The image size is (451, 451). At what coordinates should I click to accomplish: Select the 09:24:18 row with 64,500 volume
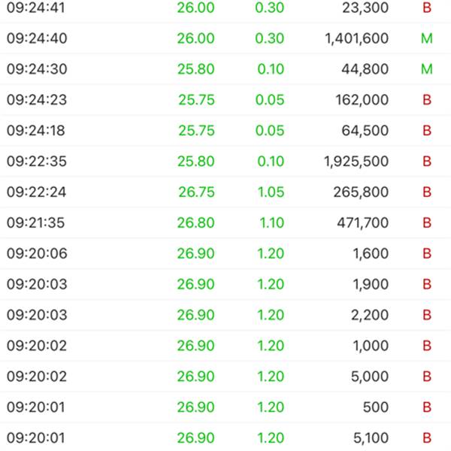pyautogui.click(x=225, y=131)
